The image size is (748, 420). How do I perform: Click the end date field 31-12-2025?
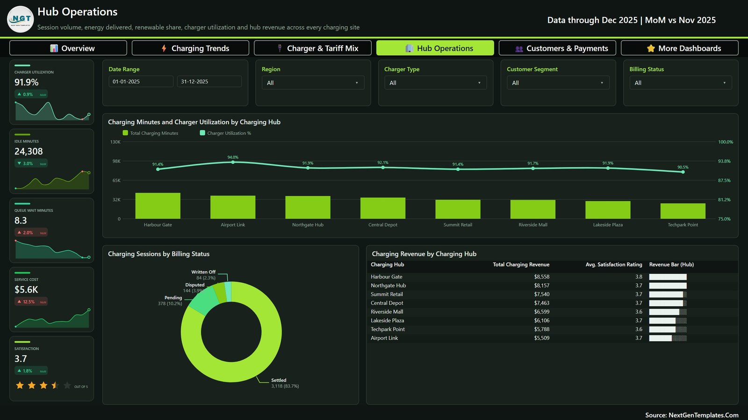(x=209, y=81)
